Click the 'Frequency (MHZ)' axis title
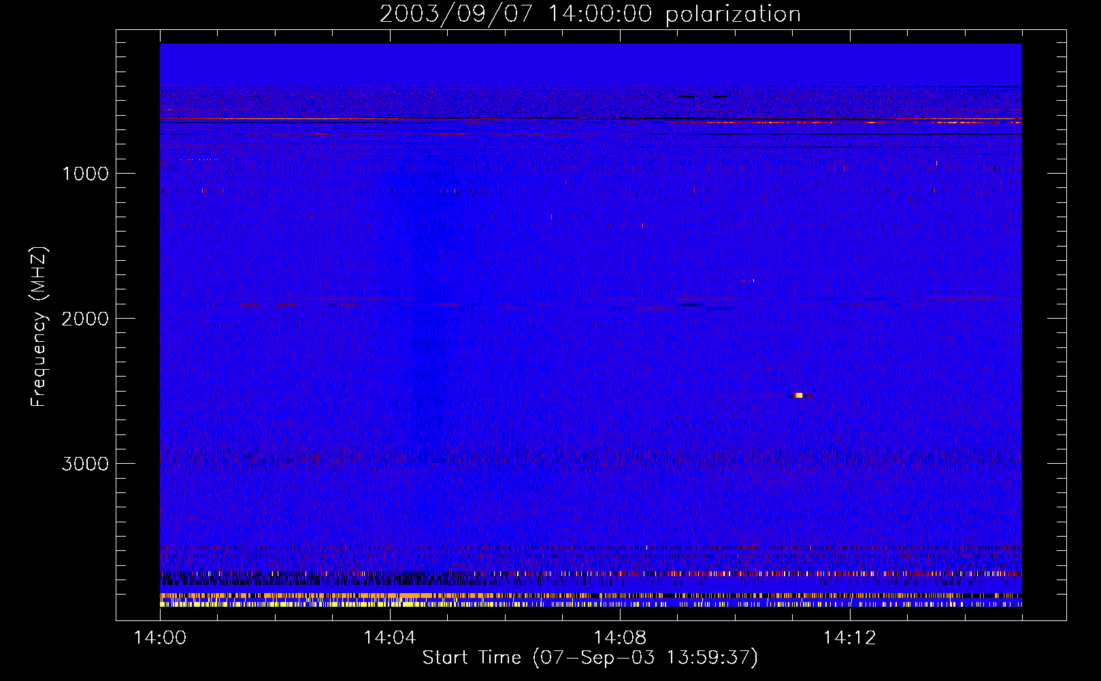 pos(39,327)
